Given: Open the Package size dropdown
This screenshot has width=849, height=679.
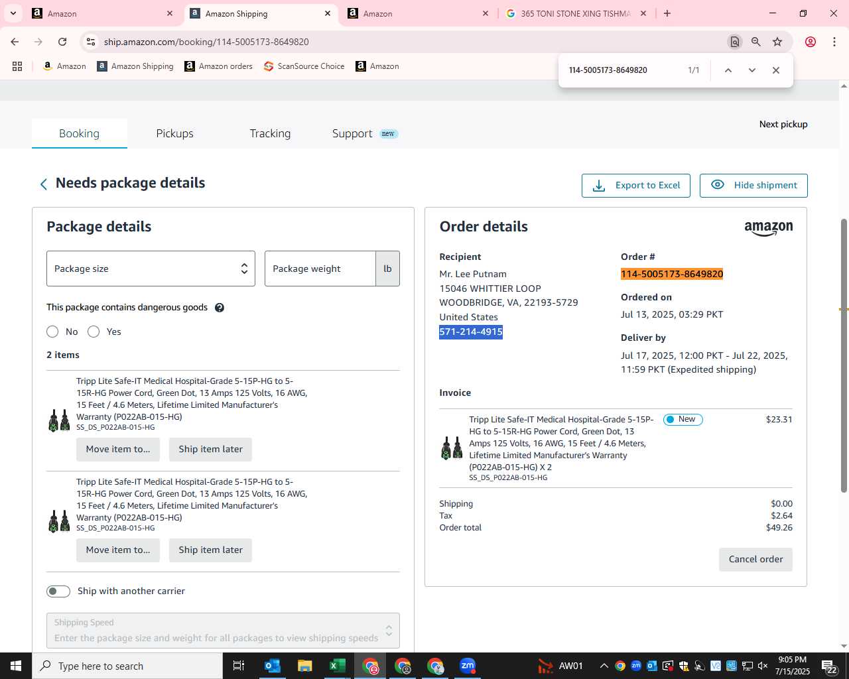Looking at the screenshot, I should [151, 269].
